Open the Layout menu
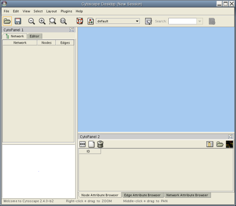Image resolution: width=236 pixels, height=206 pixels. pyautogui.click(x=51, y=11)
